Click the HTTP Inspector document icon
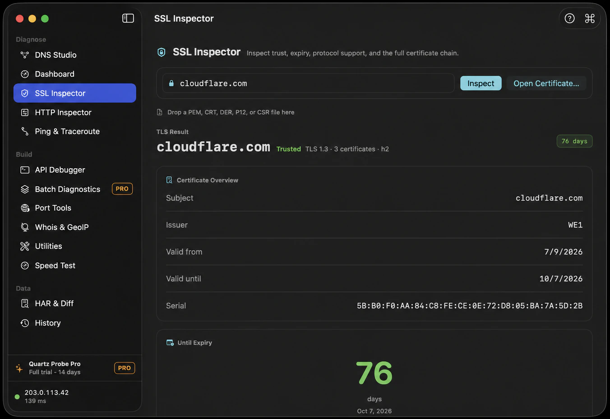This screenshot has height=419, width=610. pyautogui.click(x=25, y=113)
